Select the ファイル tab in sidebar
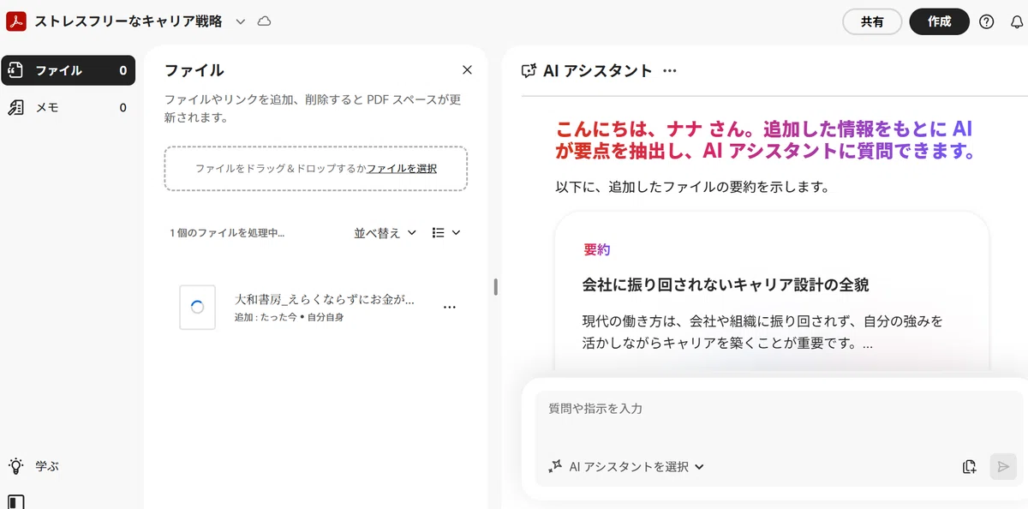The height and width of the screenshot is (509, 1028). 68,70
